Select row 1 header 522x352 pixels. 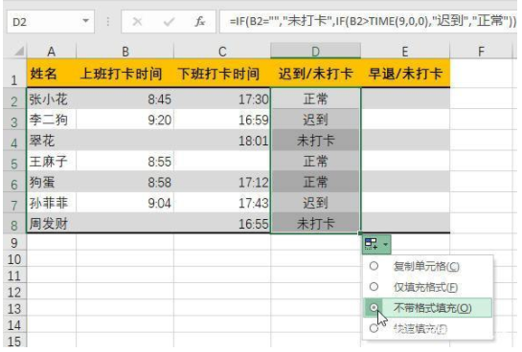point(14,74)
